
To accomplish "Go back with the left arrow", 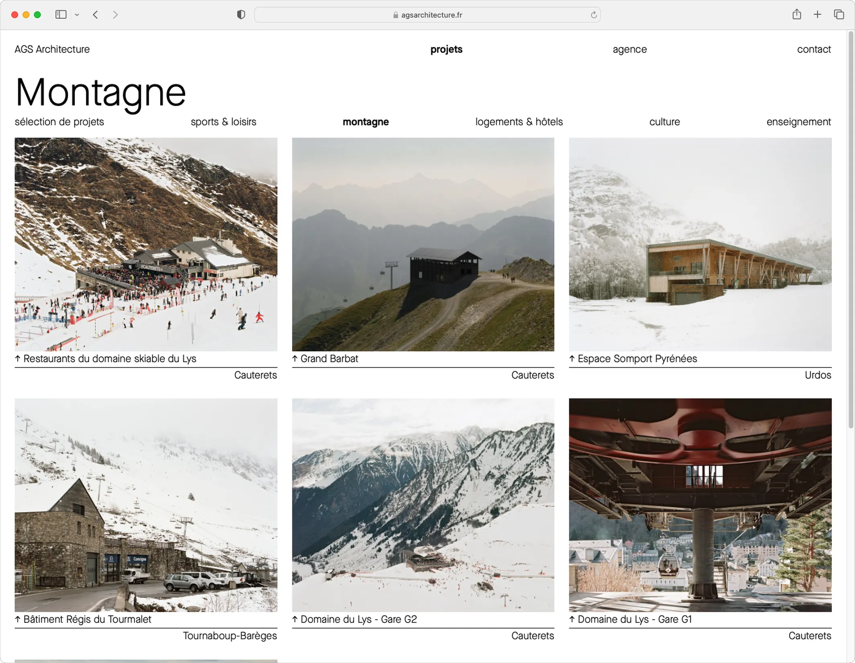I will point(95,15).
